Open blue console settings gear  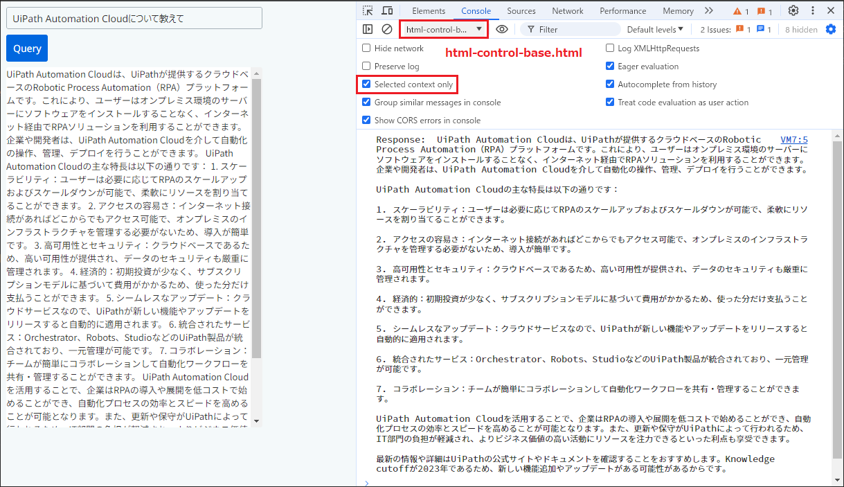[831, 29]
